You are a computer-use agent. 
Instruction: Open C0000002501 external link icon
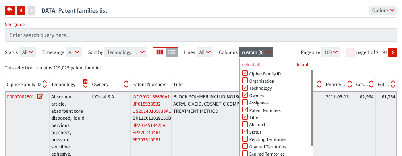pos(40,96)
